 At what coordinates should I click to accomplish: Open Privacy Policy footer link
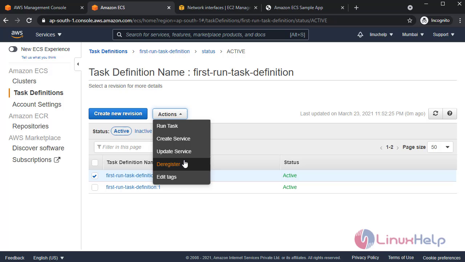(x=365, y=258)
